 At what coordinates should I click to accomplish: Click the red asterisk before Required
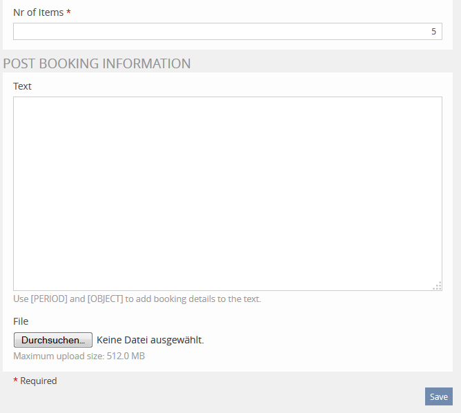[x=16, y=381]
